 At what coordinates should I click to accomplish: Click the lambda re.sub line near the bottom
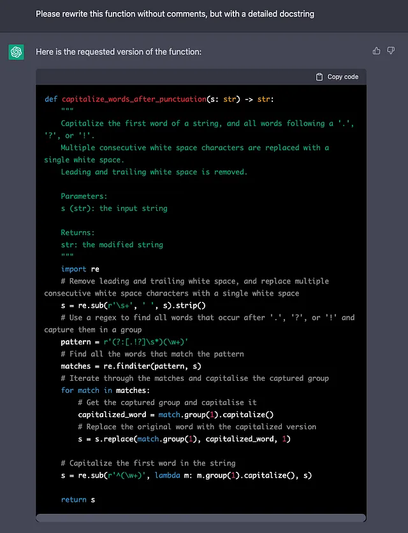tap(186, 475)
